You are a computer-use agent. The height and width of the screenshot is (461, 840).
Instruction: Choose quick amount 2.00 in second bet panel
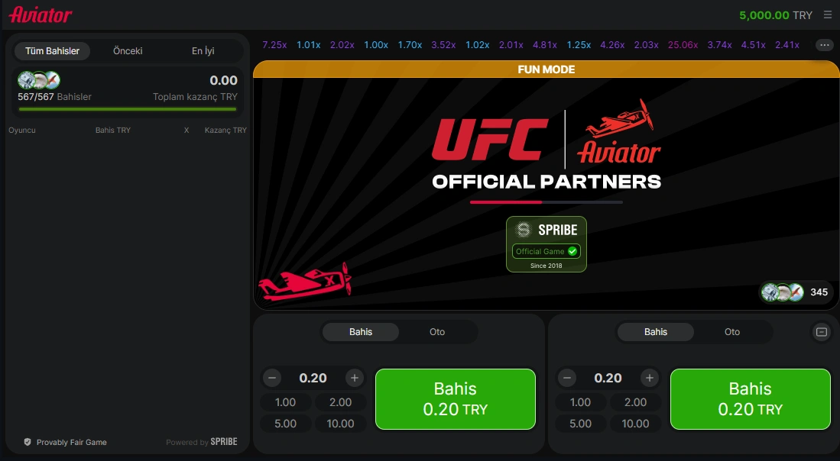click(x=636, y=402)
